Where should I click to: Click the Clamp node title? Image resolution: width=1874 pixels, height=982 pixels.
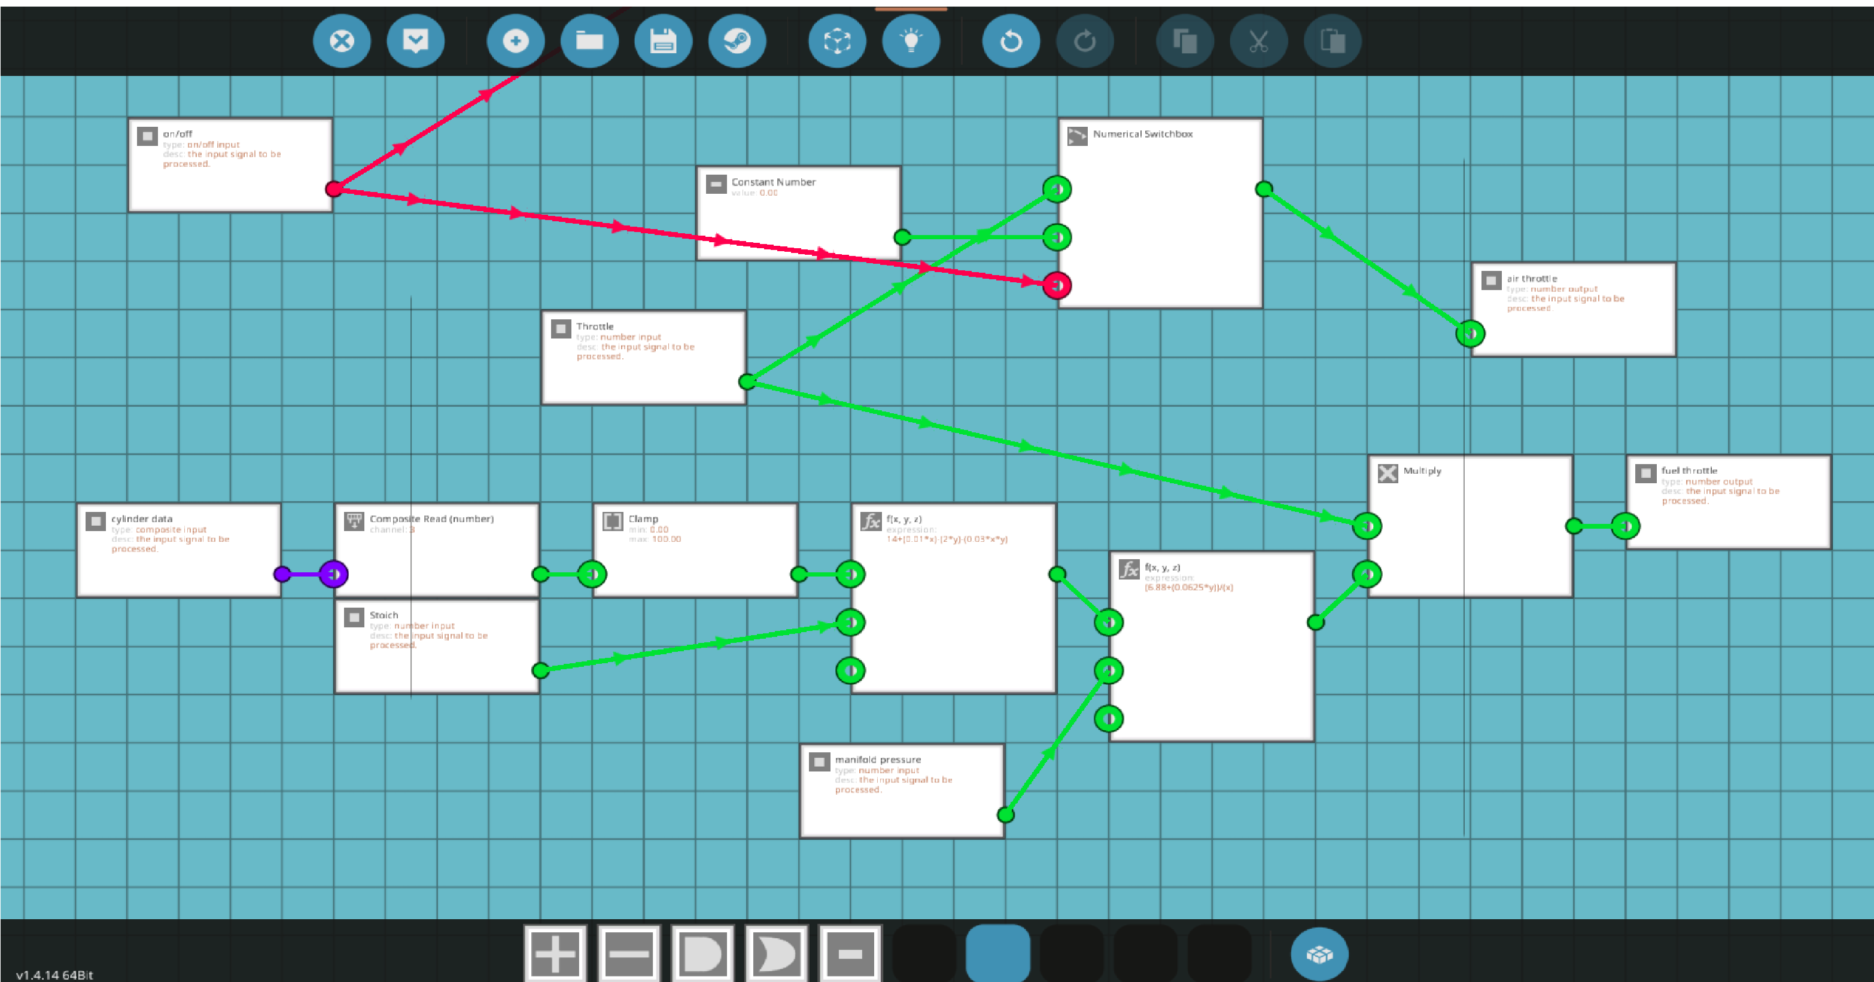(643, 519)
